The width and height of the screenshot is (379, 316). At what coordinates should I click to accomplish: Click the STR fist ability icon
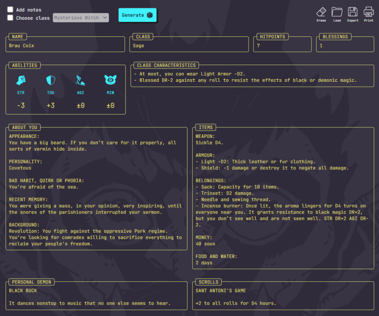pyautogui.click(x=21, y=80)
